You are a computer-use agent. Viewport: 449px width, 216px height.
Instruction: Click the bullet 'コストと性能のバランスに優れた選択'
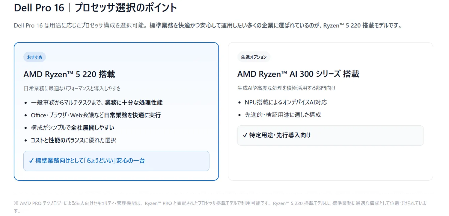point(73,140)
